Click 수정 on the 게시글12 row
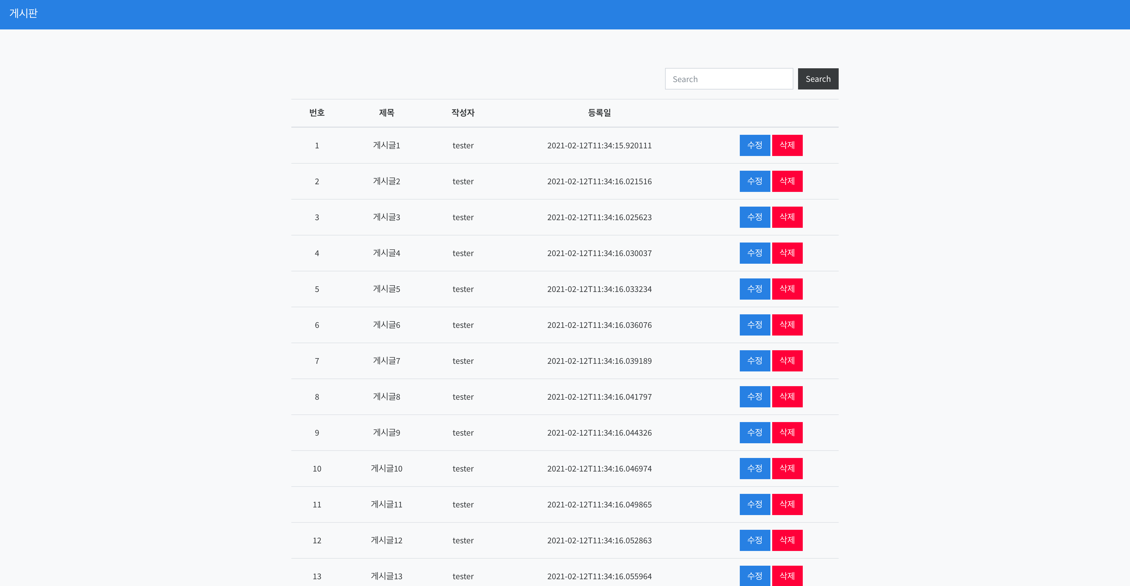 [755, 540]
